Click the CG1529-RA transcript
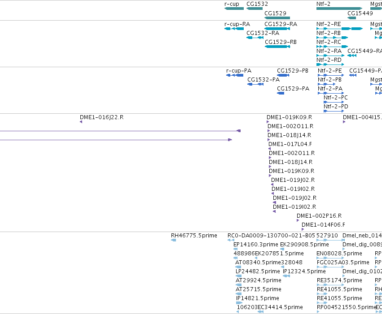 (x=277, y=29)
